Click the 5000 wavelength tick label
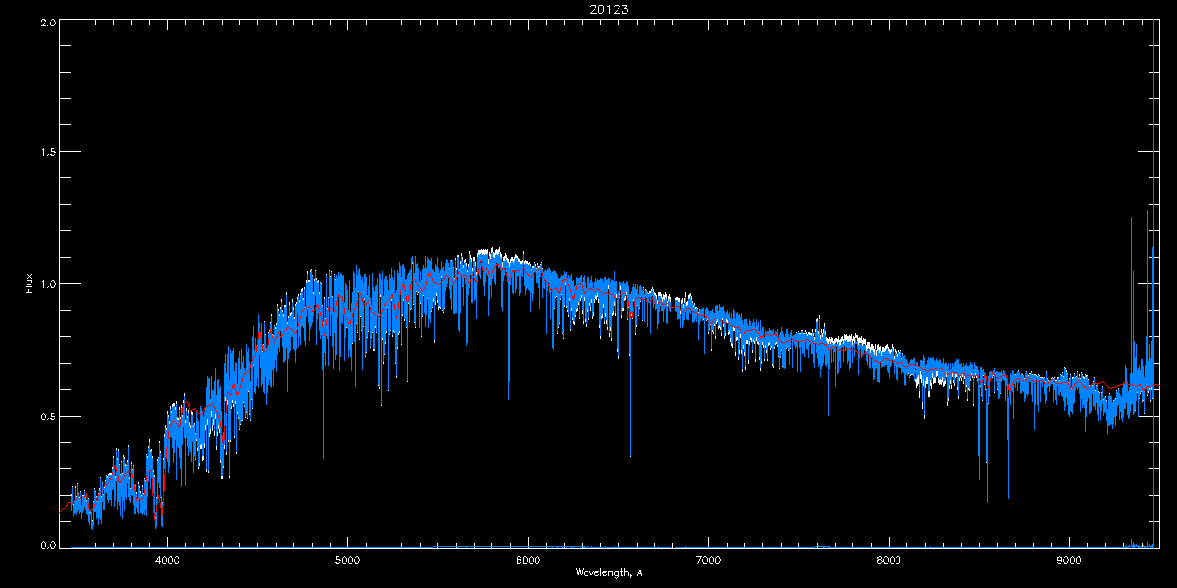The image size is (1177, 588). tap(348, 560)
